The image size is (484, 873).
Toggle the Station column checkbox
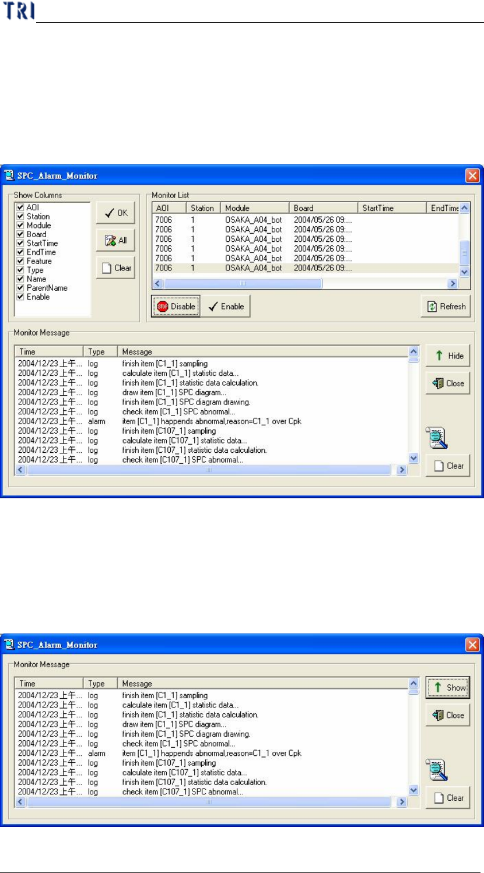coord(20,216)
